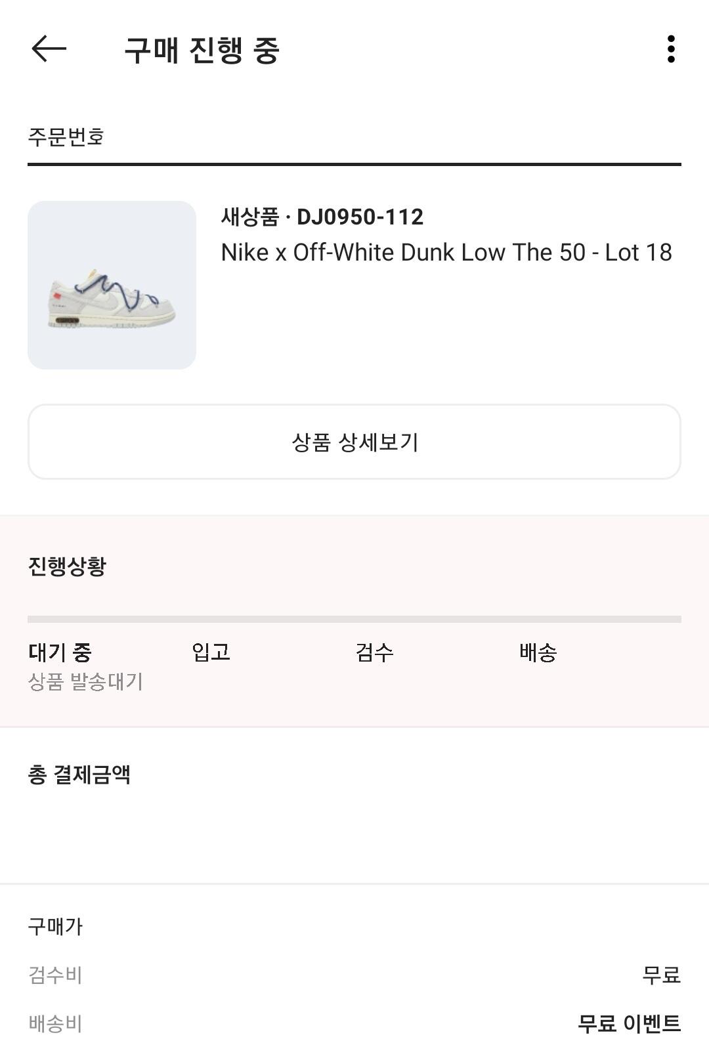Tap the Off-White Dunk sneaker thumbnail
This screenshot has width=709, height=1062.
(112, 285)
